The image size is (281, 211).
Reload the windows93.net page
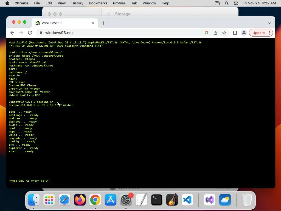click(x=30, y=33)
